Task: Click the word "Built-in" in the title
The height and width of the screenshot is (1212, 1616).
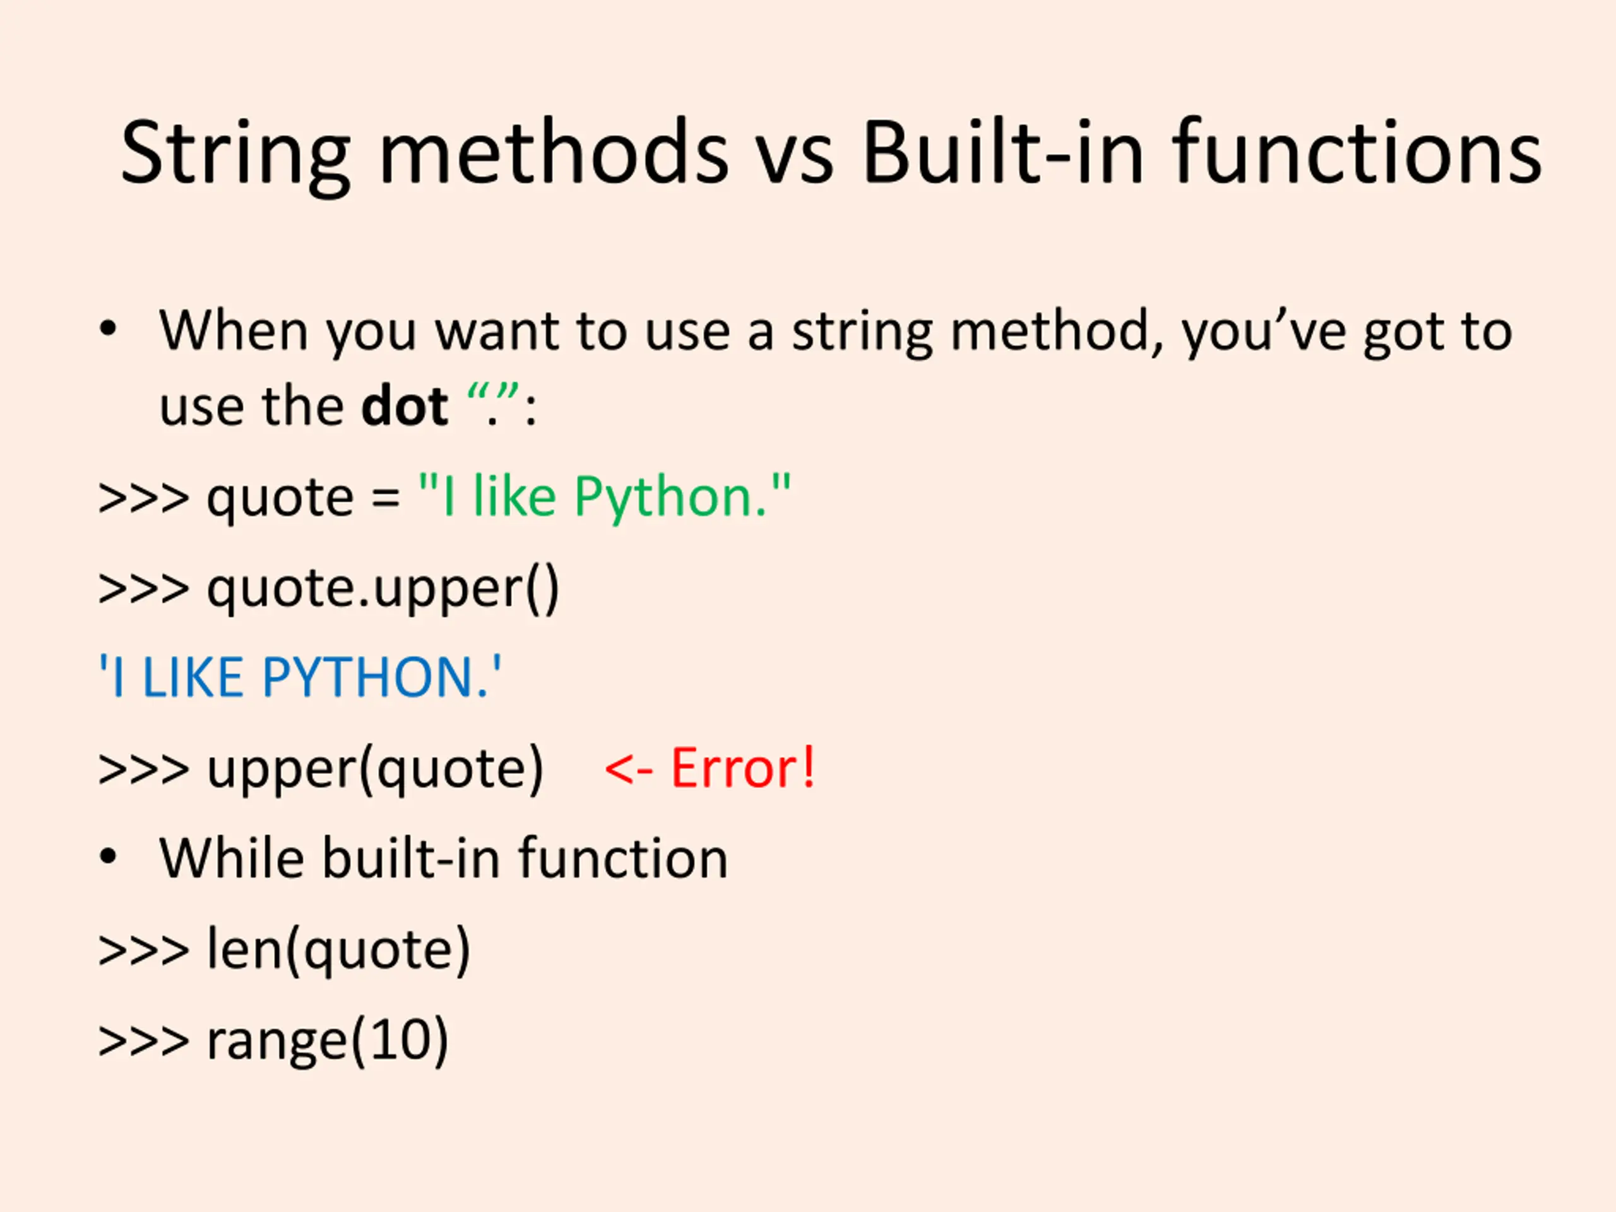Action: [x=1003, y=153]
